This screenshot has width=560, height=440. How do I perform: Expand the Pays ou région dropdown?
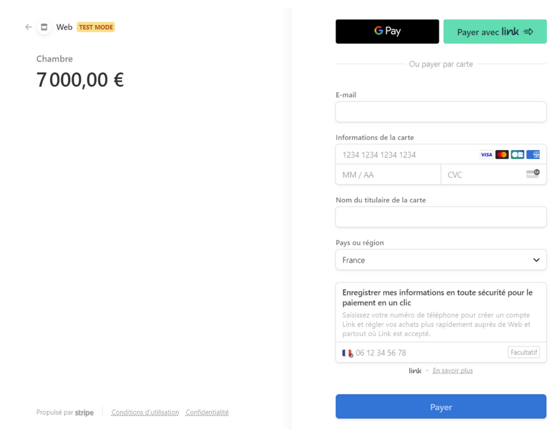[x=440, y=260]
